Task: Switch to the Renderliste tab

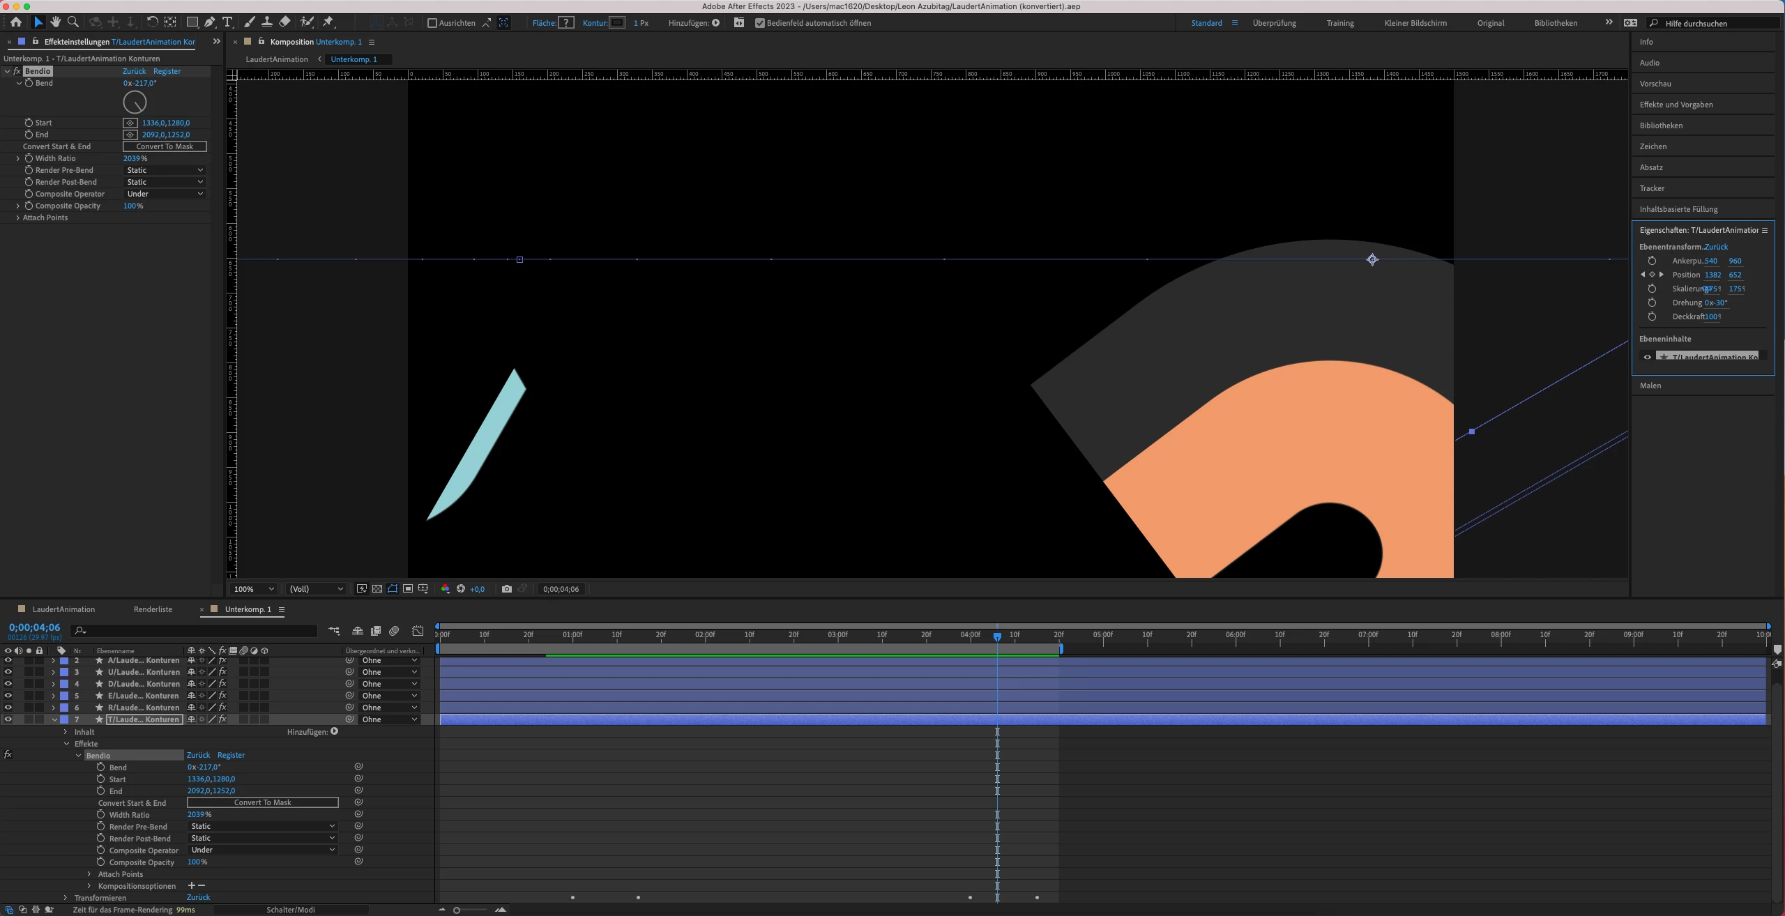Action: tap(153, 609)
